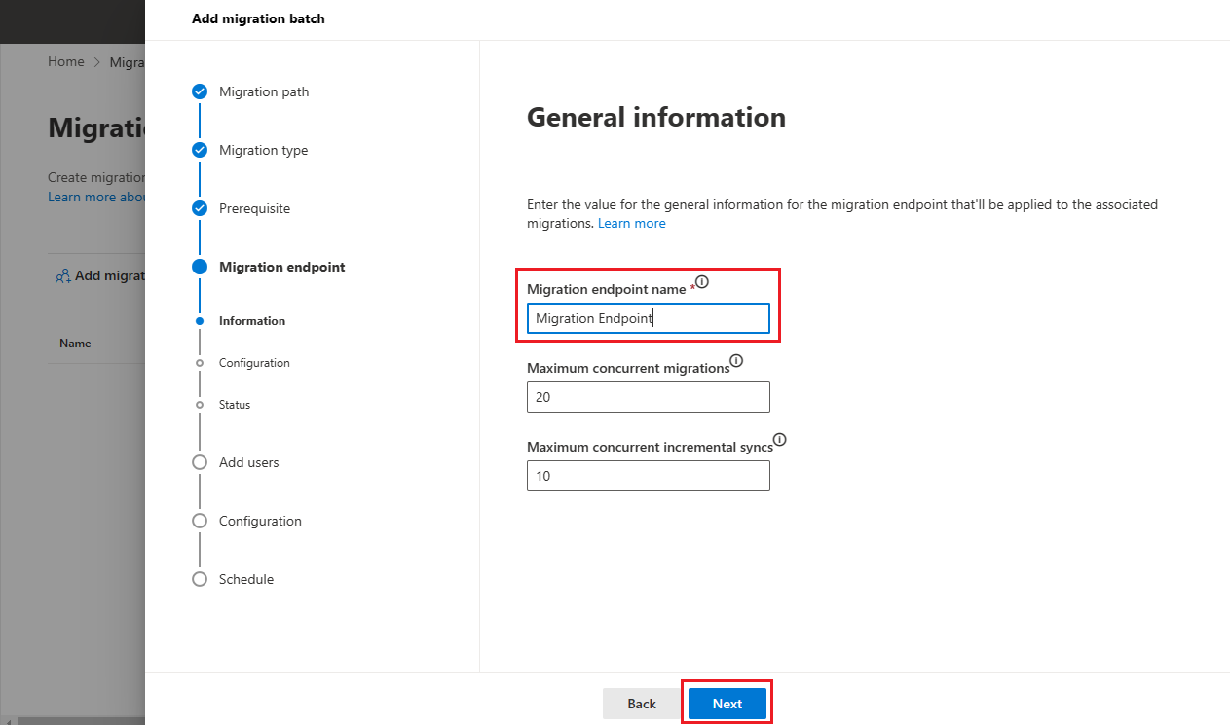Screen dimensions: 1230x725
Task: Click the Add users step circle
Action: tap(200, 462)
